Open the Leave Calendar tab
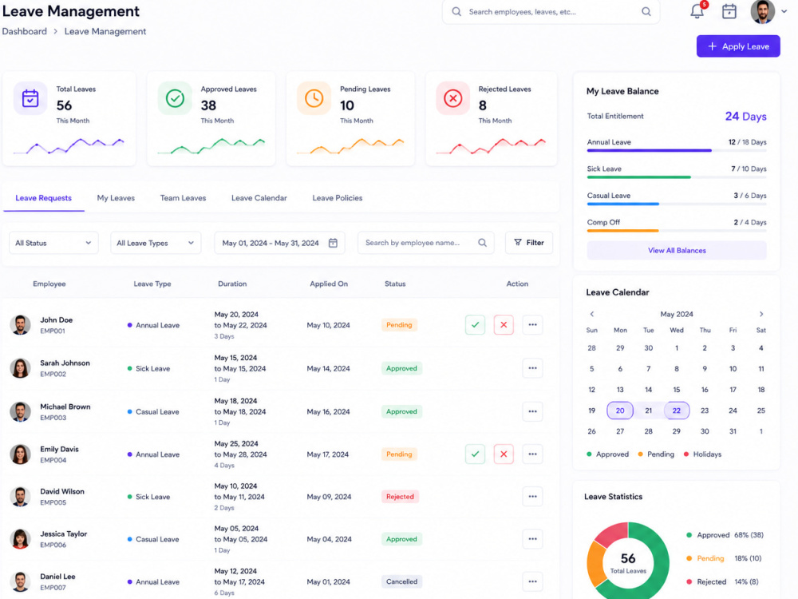This screenshot has height=599, width=798. pos(259,198)
